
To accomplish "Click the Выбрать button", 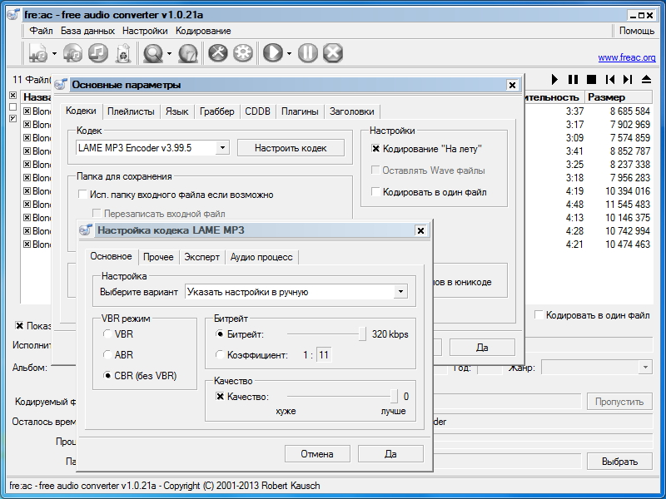I will (x=619, y=462).
